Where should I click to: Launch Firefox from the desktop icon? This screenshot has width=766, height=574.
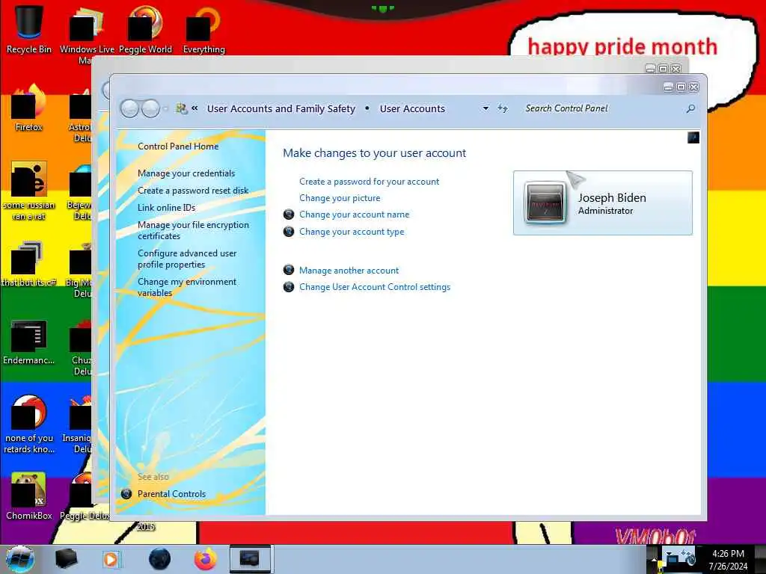pyautogui.click(x=29, y=108)
